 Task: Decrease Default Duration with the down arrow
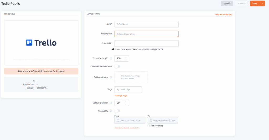pos(126,105)
